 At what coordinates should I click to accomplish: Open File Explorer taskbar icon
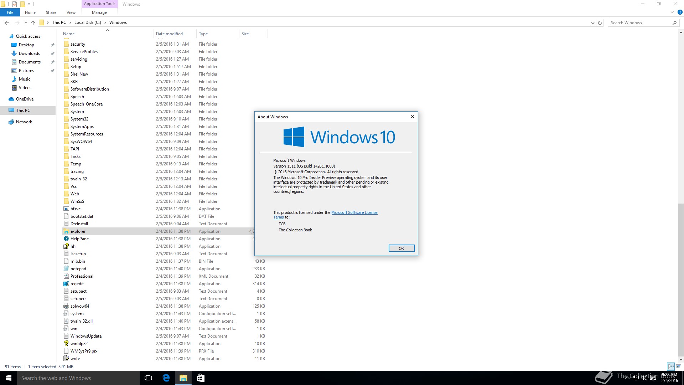[x=183, y=378]
